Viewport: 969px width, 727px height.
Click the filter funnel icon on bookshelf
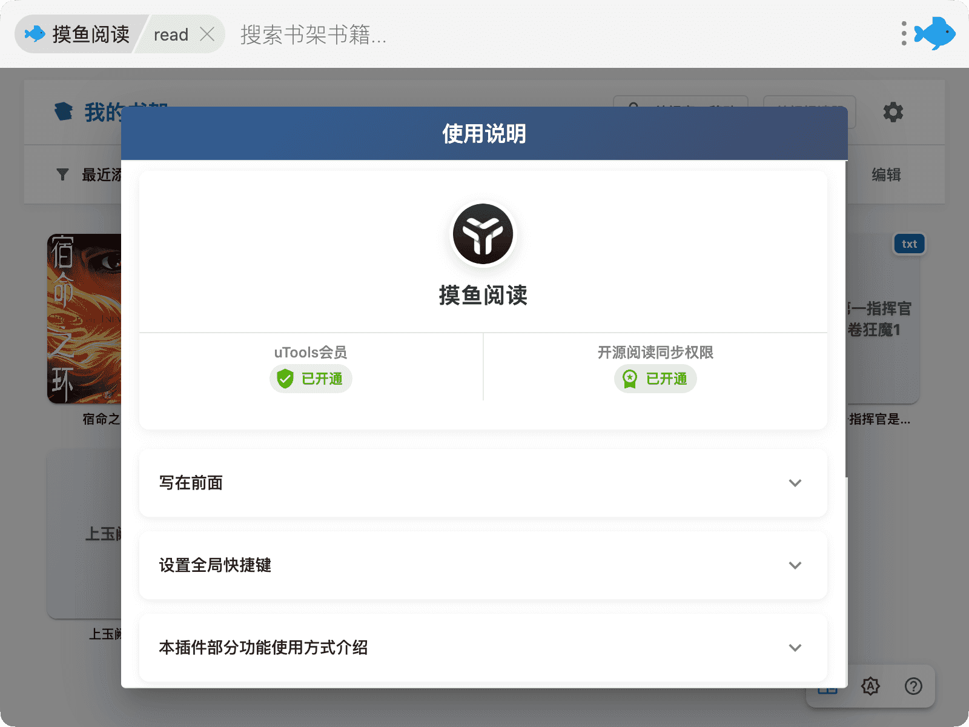click(x=62, y=174)
